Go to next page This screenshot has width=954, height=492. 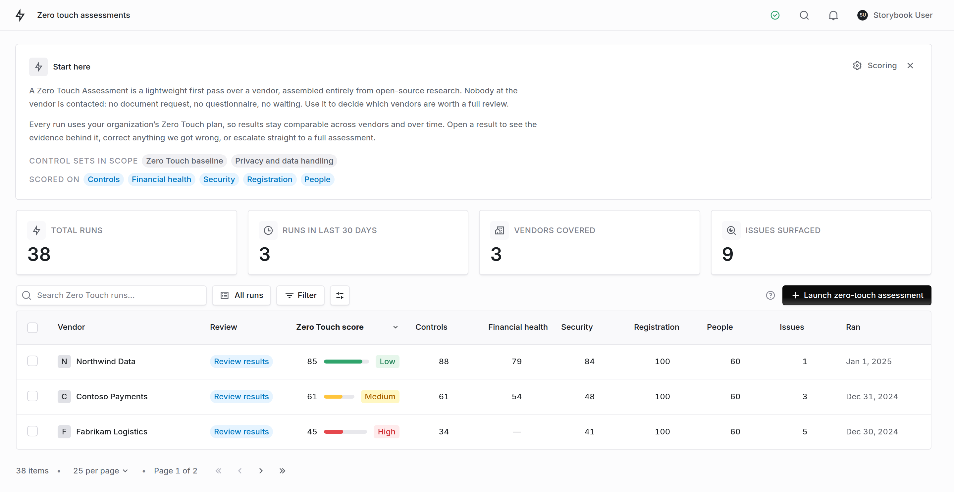261,470
